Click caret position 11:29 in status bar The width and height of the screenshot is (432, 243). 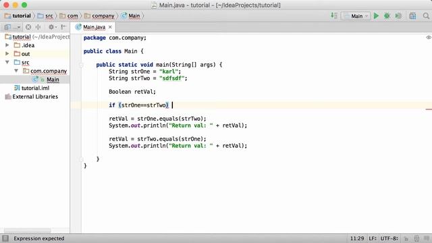pos(357,238)
